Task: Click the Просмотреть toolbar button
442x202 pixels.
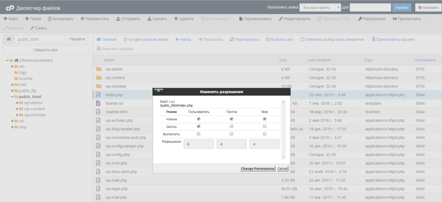Action: (x=407, y=19)
